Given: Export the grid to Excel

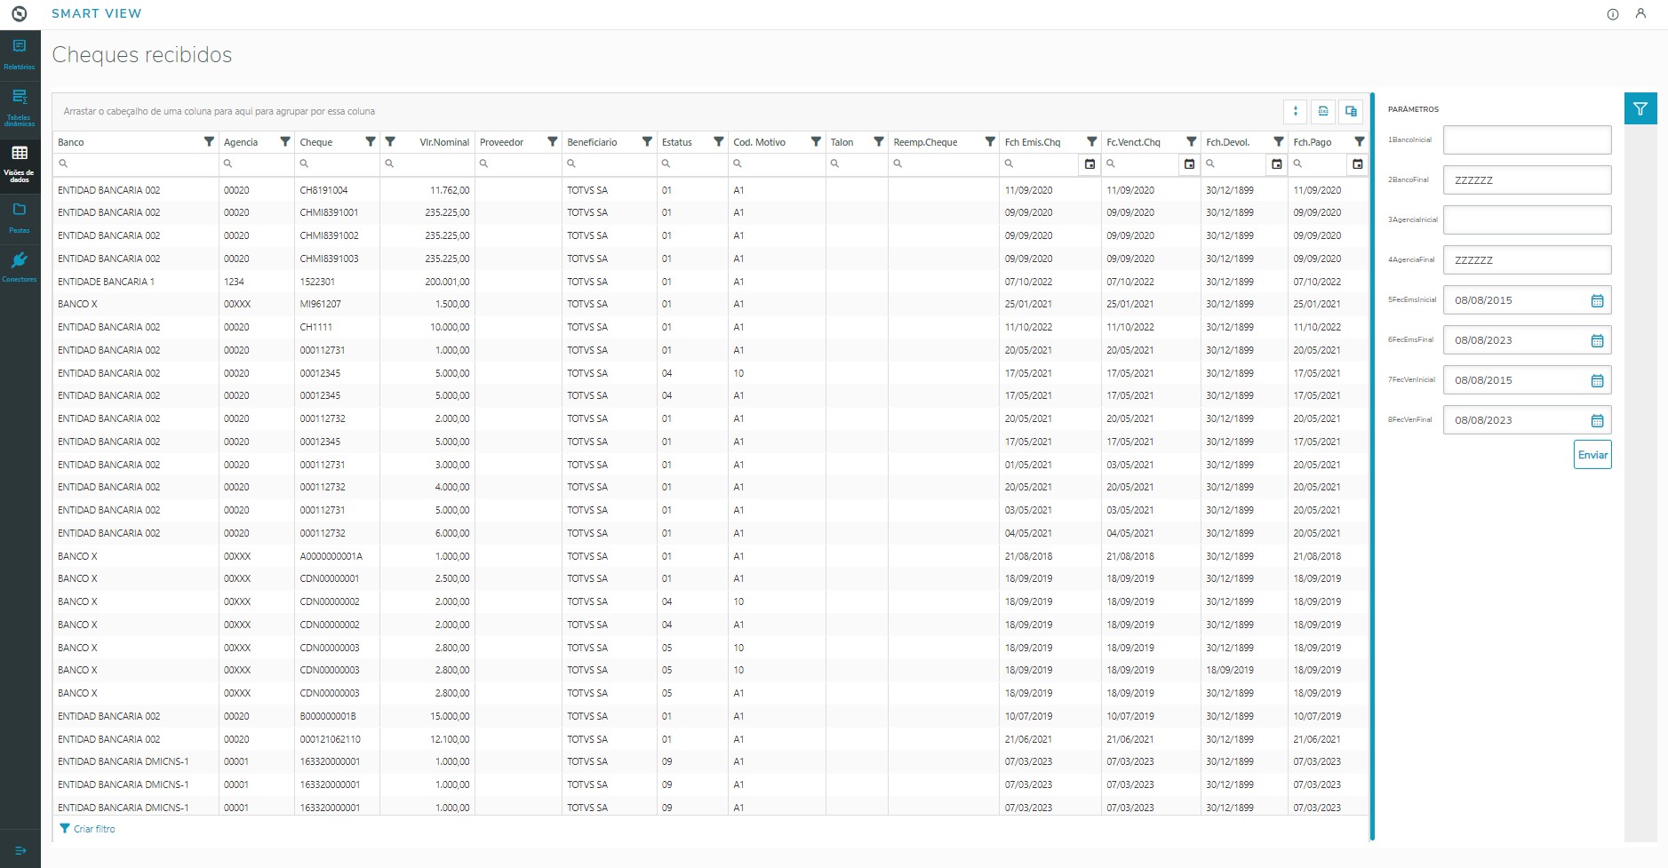Looking at the screenshot, I should coord(1323,111).
